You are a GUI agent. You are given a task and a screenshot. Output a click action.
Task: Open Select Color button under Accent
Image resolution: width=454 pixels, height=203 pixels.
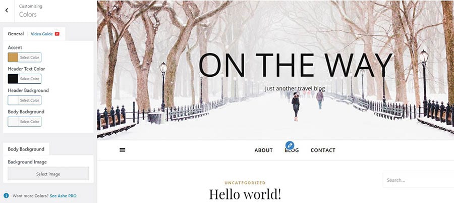(x=30, y=58)
